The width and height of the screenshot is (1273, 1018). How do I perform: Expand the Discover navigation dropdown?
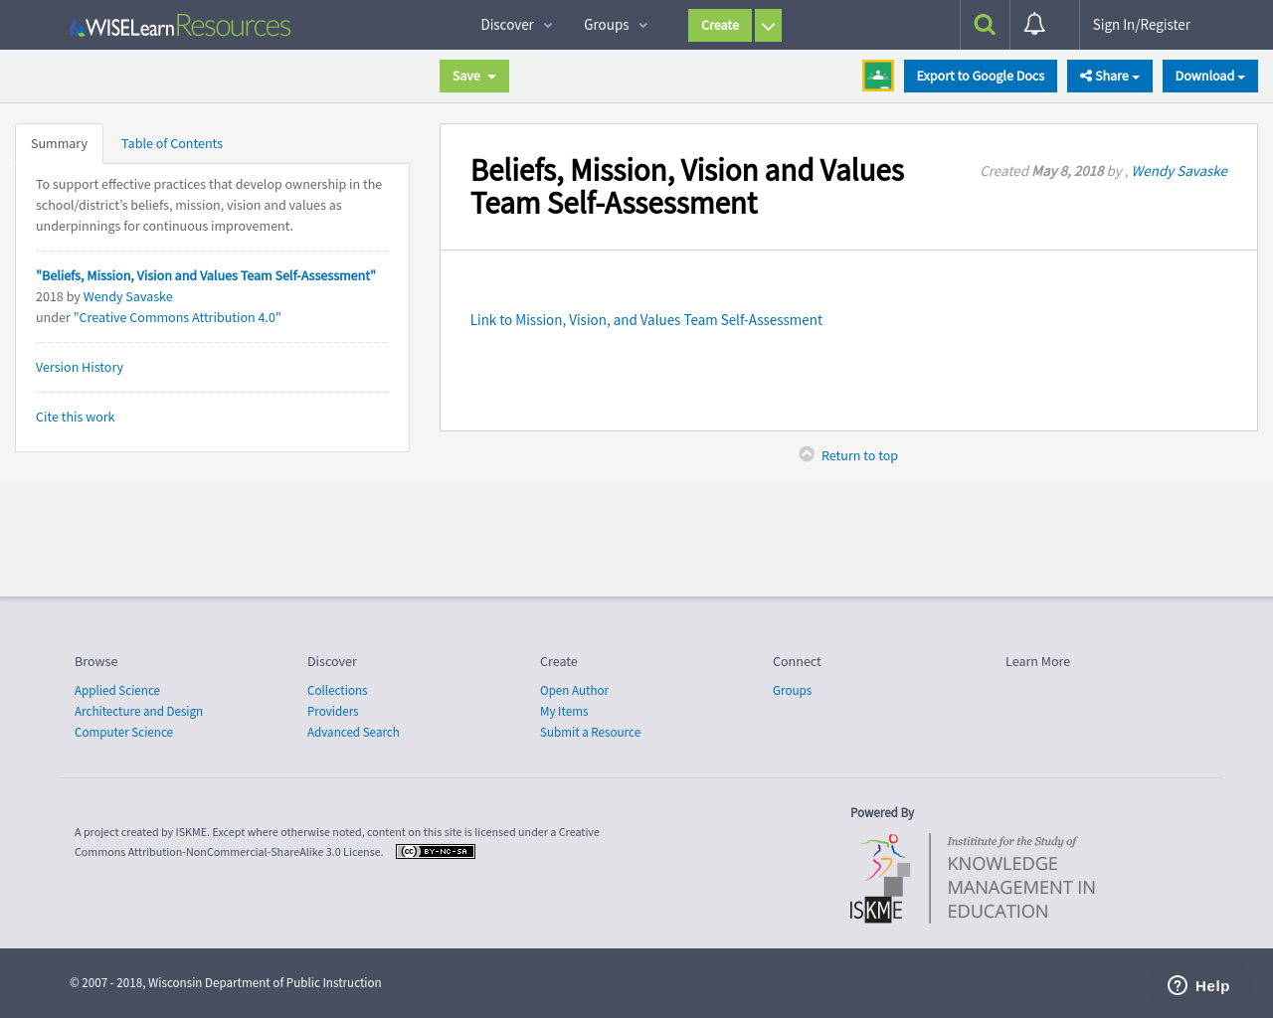[x=514, y=24]
